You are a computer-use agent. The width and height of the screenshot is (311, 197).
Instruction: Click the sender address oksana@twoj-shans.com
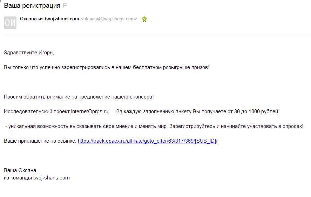(109, 19)
